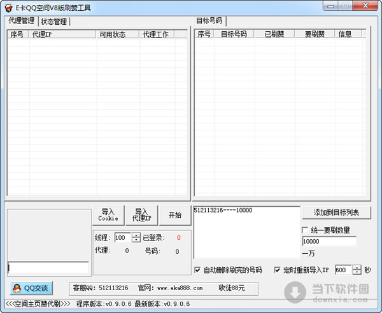Toggle 自动删除刷完的号码 checkbox
The image size is (382, 313).
pyautogui.click(x=197, y=270)
